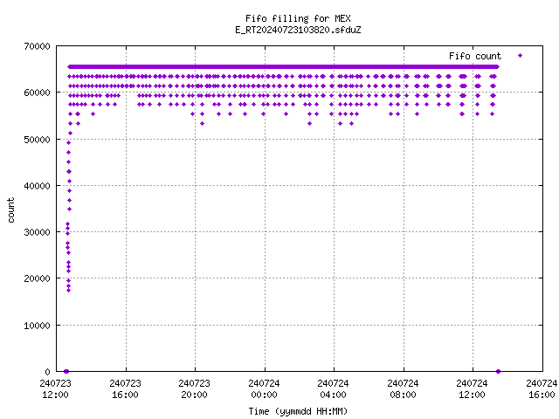559x419 pixels.
Task: Click the y-axis tick label 60000
Action: (x=37, y=93)
